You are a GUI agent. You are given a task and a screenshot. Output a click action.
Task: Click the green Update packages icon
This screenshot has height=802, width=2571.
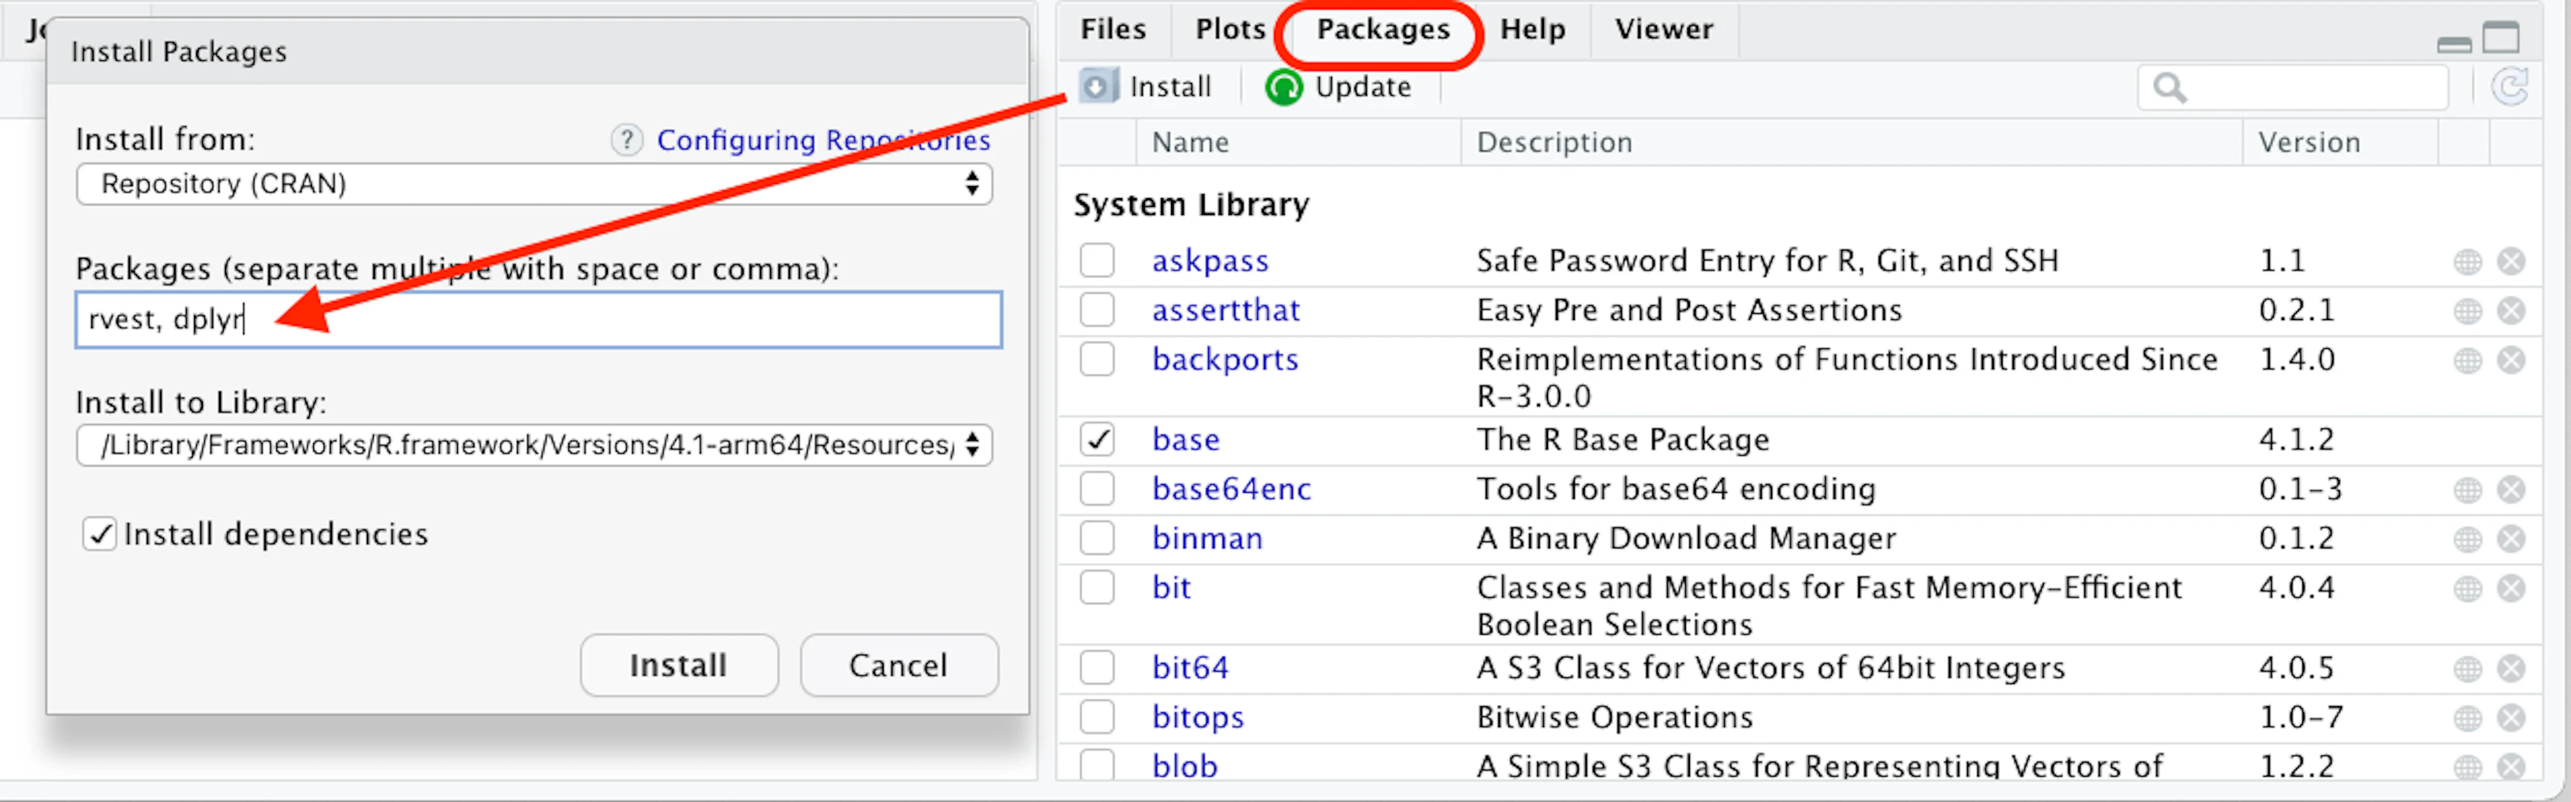click(x=1283, y=87)
